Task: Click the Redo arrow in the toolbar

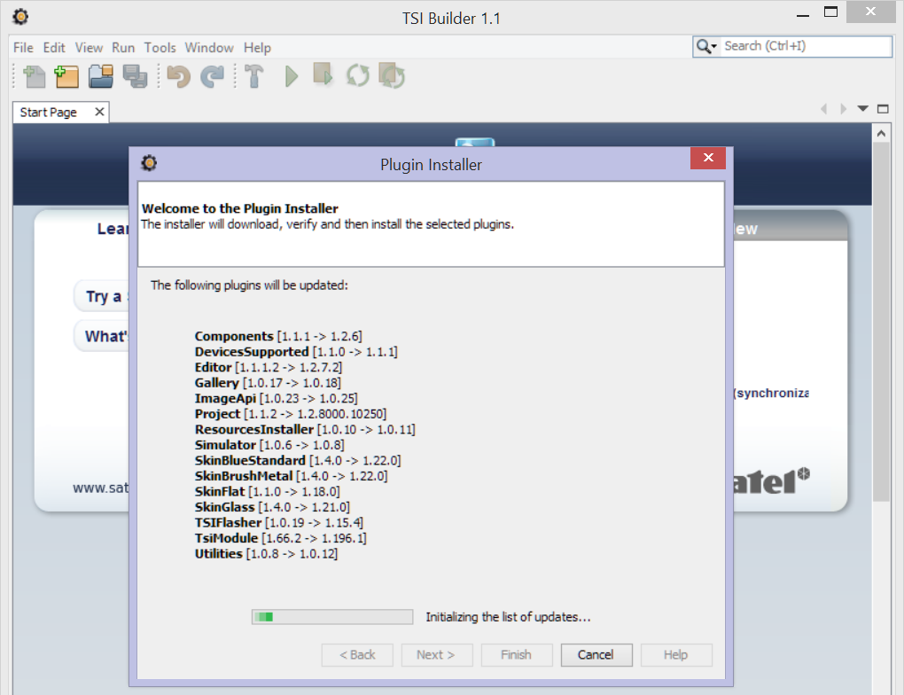Action: [212, 76]
